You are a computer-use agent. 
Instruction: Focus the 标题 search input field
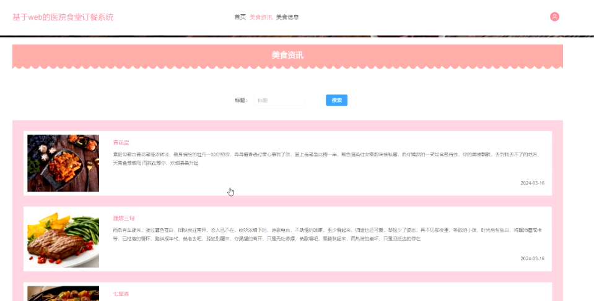coord(279,100)
